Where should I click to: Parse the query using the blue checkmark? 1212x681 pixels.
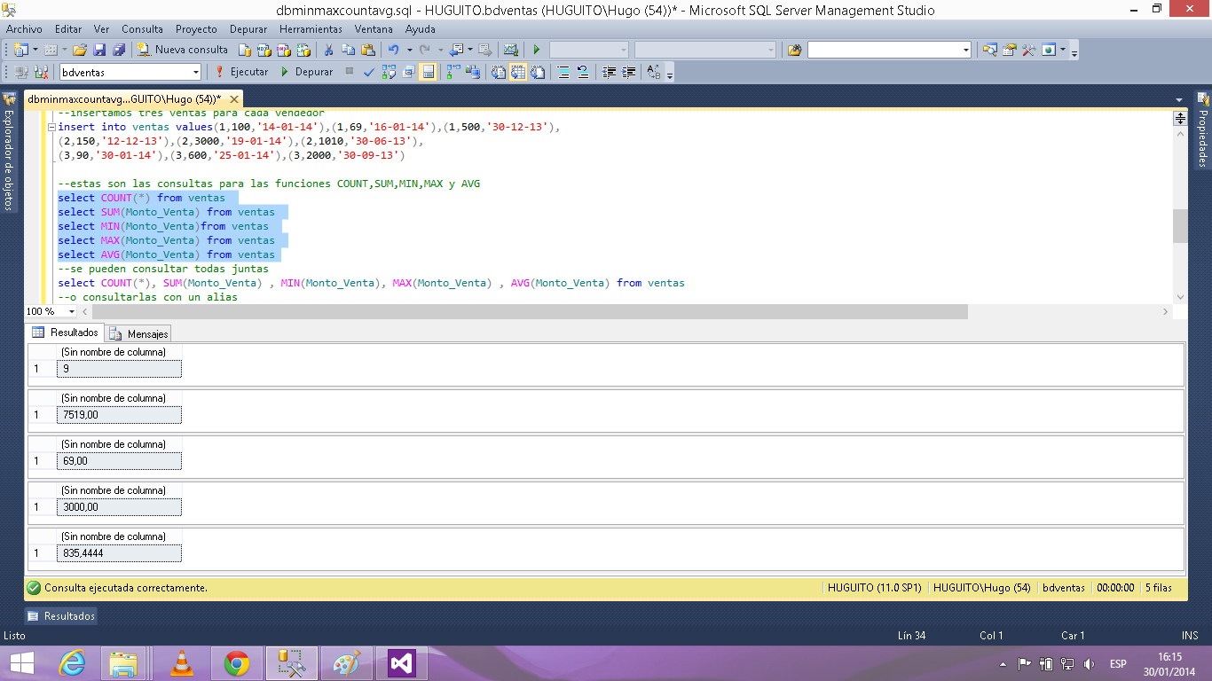point(369,72)
